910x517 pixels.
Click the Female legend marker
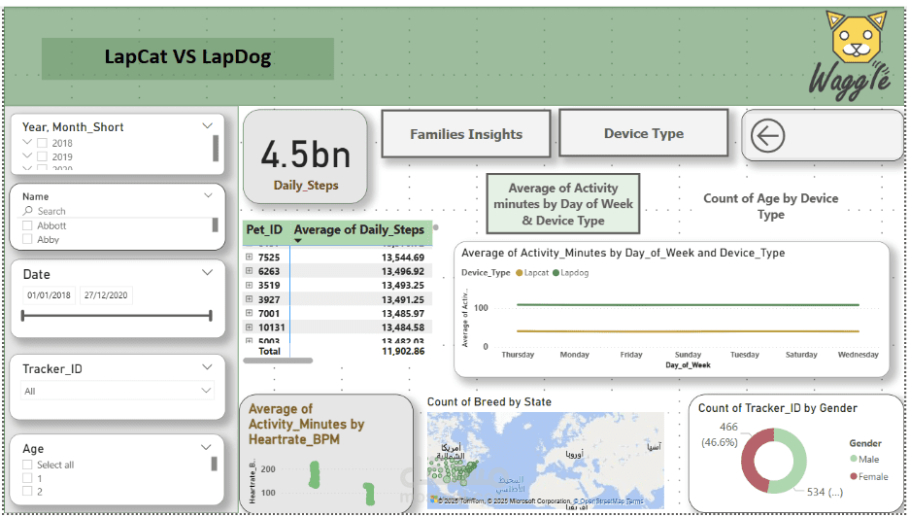point(855,476)
